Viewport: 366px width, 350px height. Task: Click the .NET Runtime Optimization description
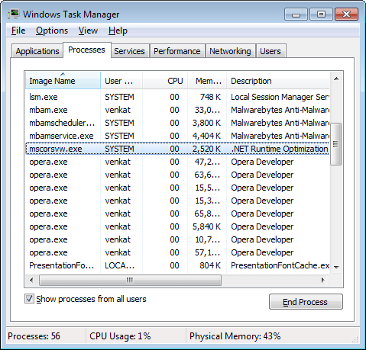[x=280, y=149]
